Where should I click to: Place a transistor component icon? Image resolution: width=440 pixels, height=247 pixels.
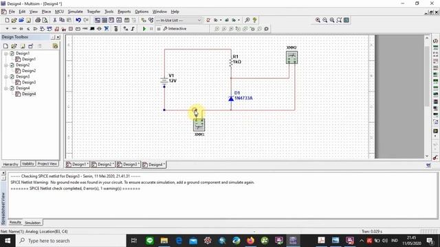[x=28, y=29]
